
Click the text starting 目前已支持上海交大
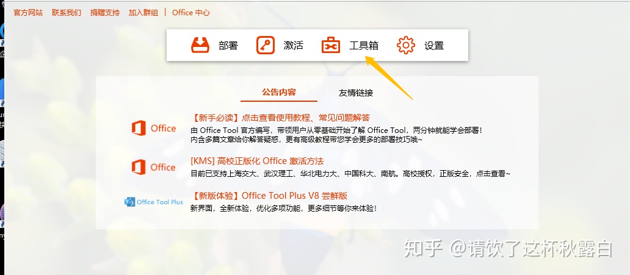tap(351, 174)
